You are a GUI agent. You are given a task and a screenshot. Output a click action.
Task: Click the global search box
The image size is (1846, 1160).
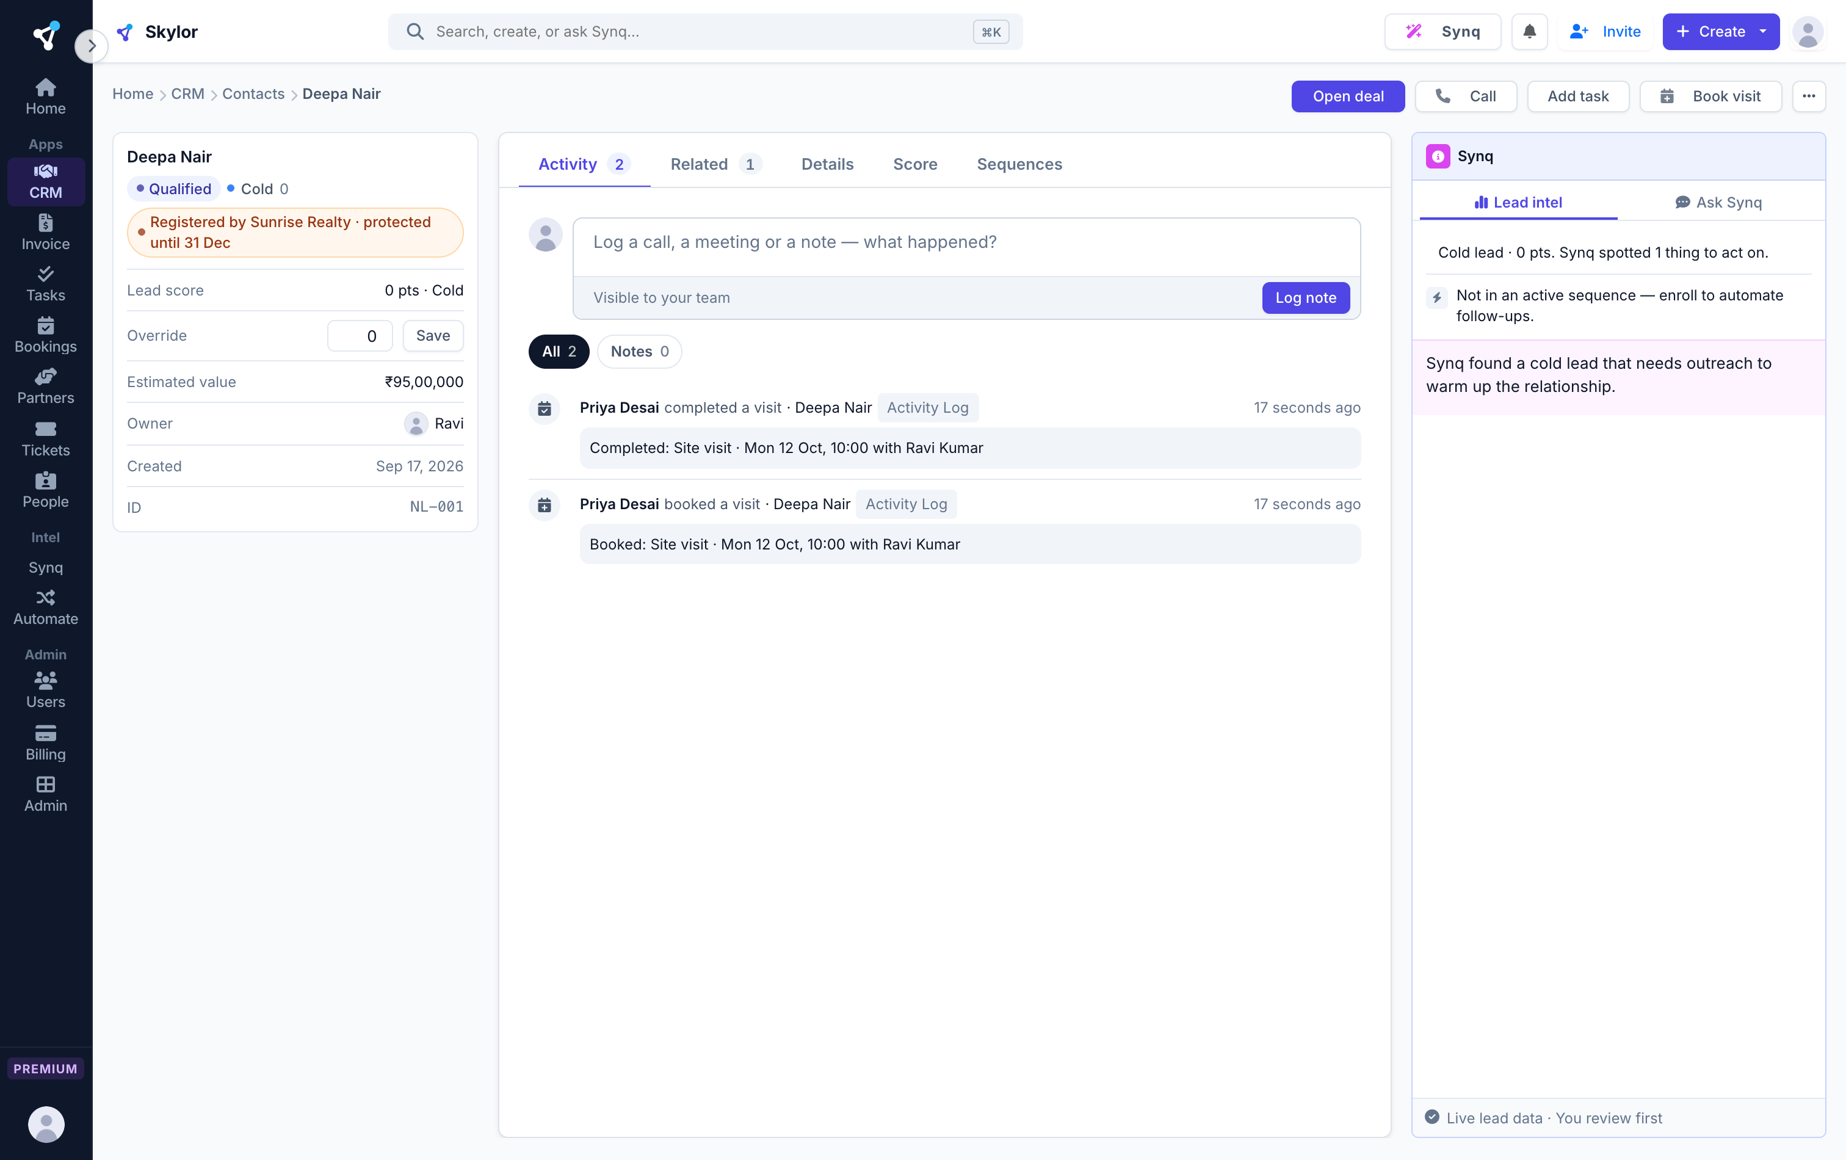pos(704,31)
